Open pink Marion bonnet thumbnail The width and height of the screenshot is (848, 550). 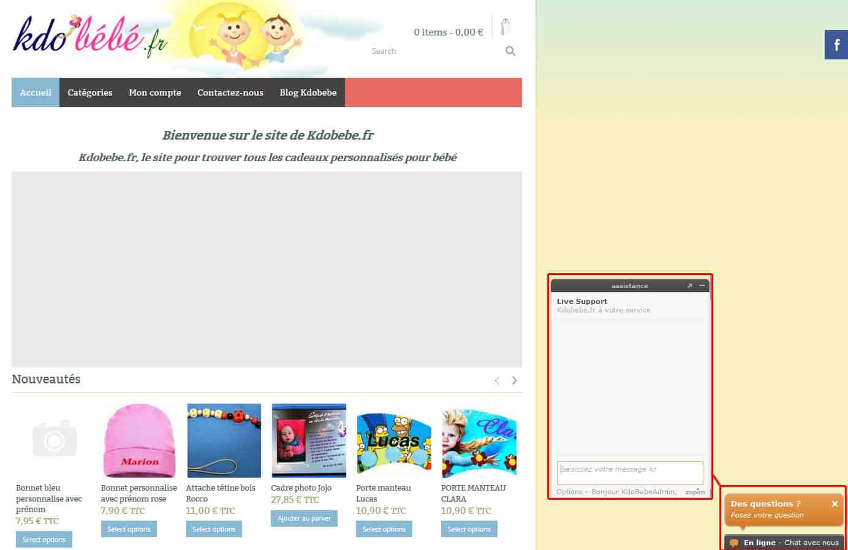(x=139, y=440)
